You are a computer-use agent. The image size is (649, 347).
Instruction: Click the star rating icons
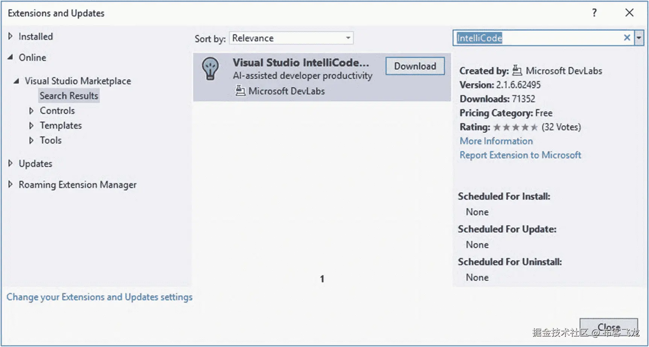pos(515,127)
